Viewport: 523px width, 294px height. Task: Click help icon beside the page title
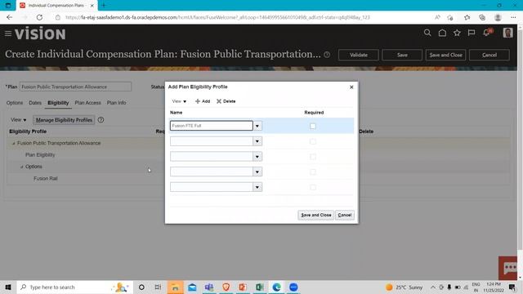click(x=327, y=55)
